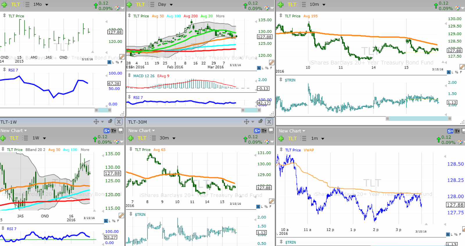This screenshot has width=465, height=246.
Task: Click the green plus icon in Day chart
Action: click(x=131, y=5)
